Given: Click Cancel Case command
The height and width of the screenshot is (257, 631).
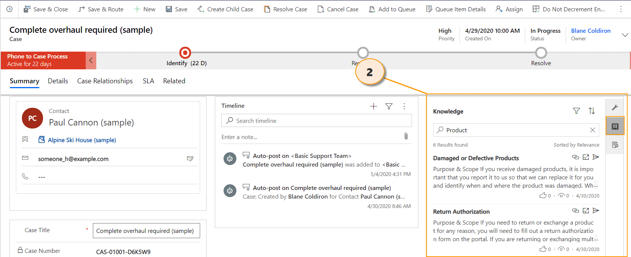Looking at the screenshot, I should [338, 9].
